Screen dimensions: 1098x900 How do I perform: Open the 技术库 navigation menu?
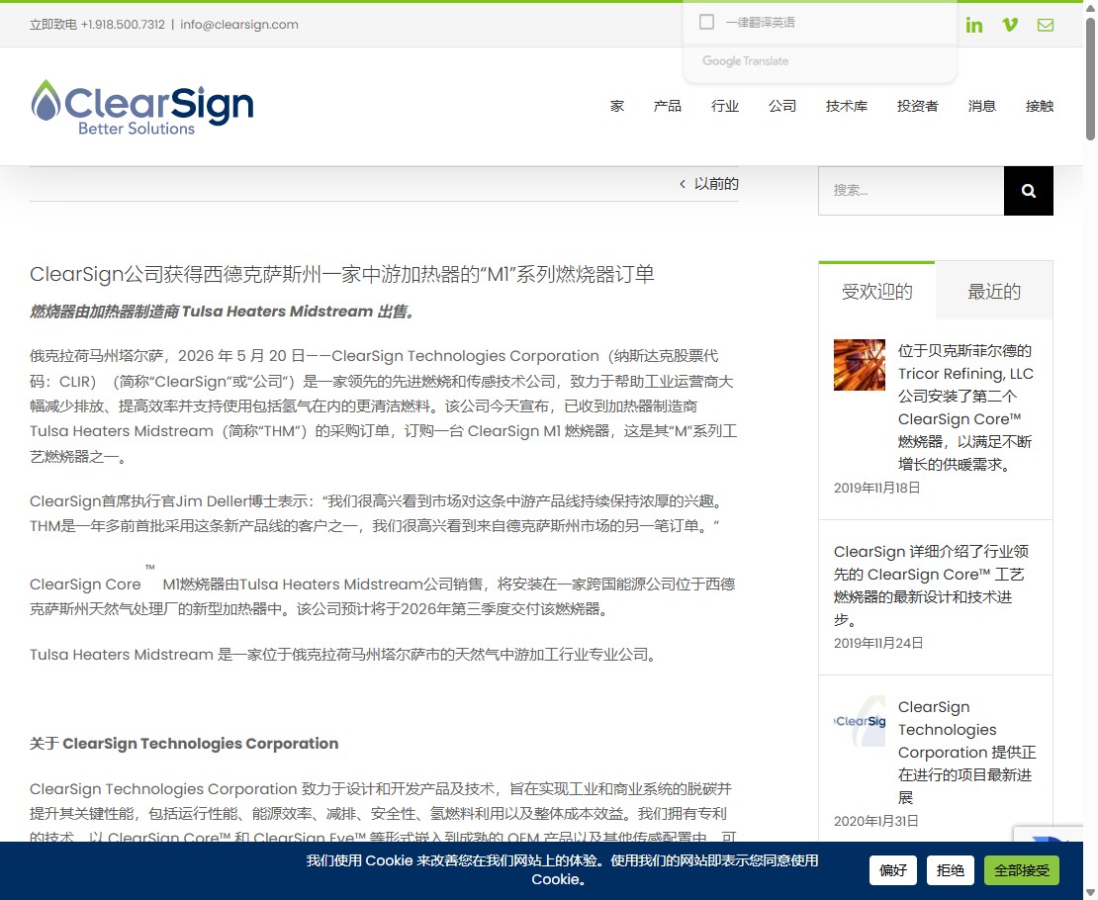click(x=847, y=106)
